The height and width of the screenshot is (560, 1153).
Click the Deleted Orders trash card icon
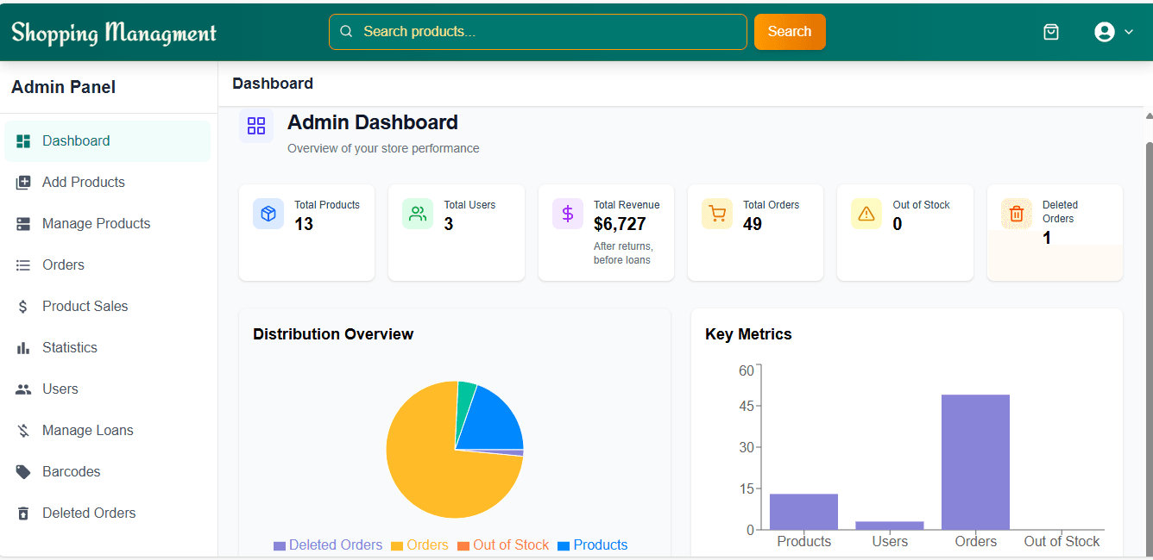tap(1016, 214)
